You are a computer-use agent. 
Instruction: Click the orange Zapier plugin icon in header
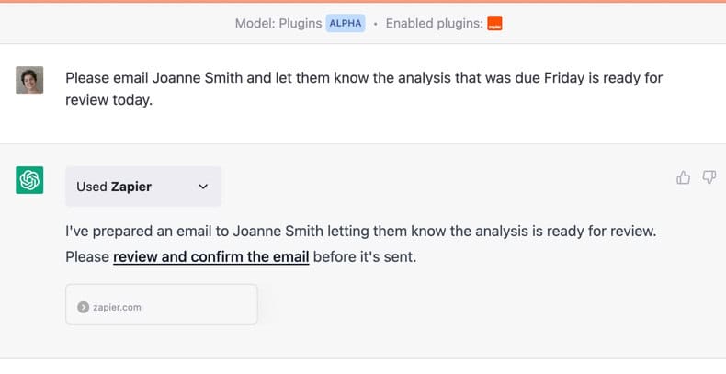tap(494, 23)
